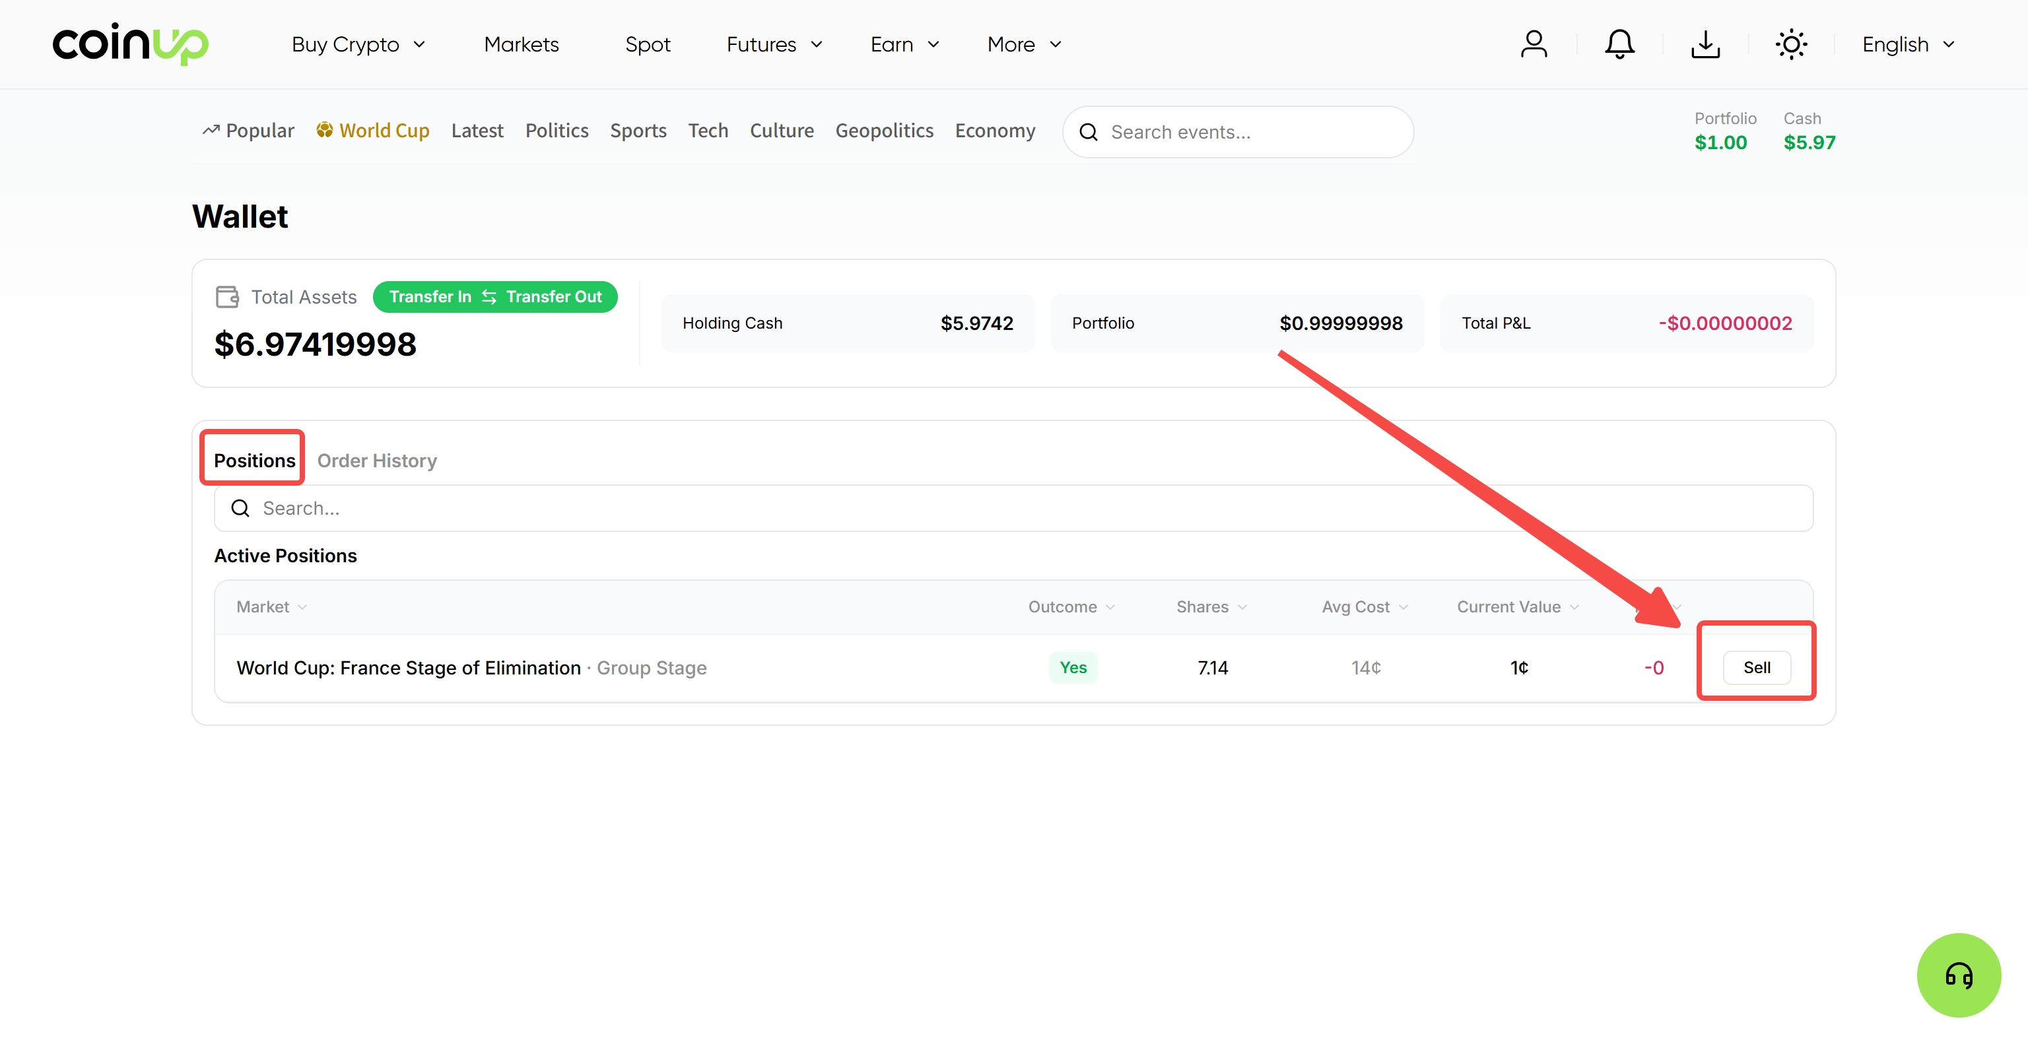Expand the More dropdown menu
The width and height of the screenshot is (2028, 1044).
[1025, 44]
